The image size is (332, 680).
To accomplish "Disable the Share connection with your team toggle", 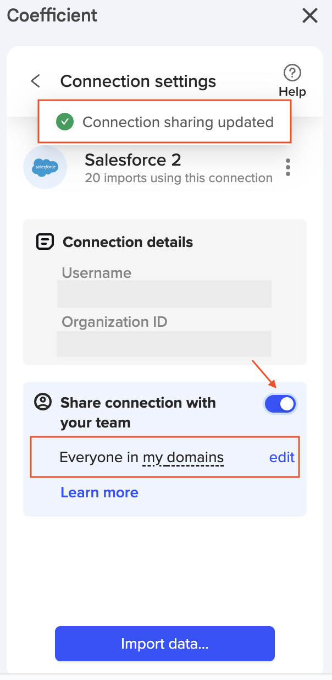I will point(280,403).
